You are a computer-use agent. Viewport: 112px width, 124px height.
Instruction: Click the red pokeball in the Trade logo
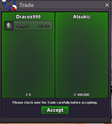(x=14, y=8)
